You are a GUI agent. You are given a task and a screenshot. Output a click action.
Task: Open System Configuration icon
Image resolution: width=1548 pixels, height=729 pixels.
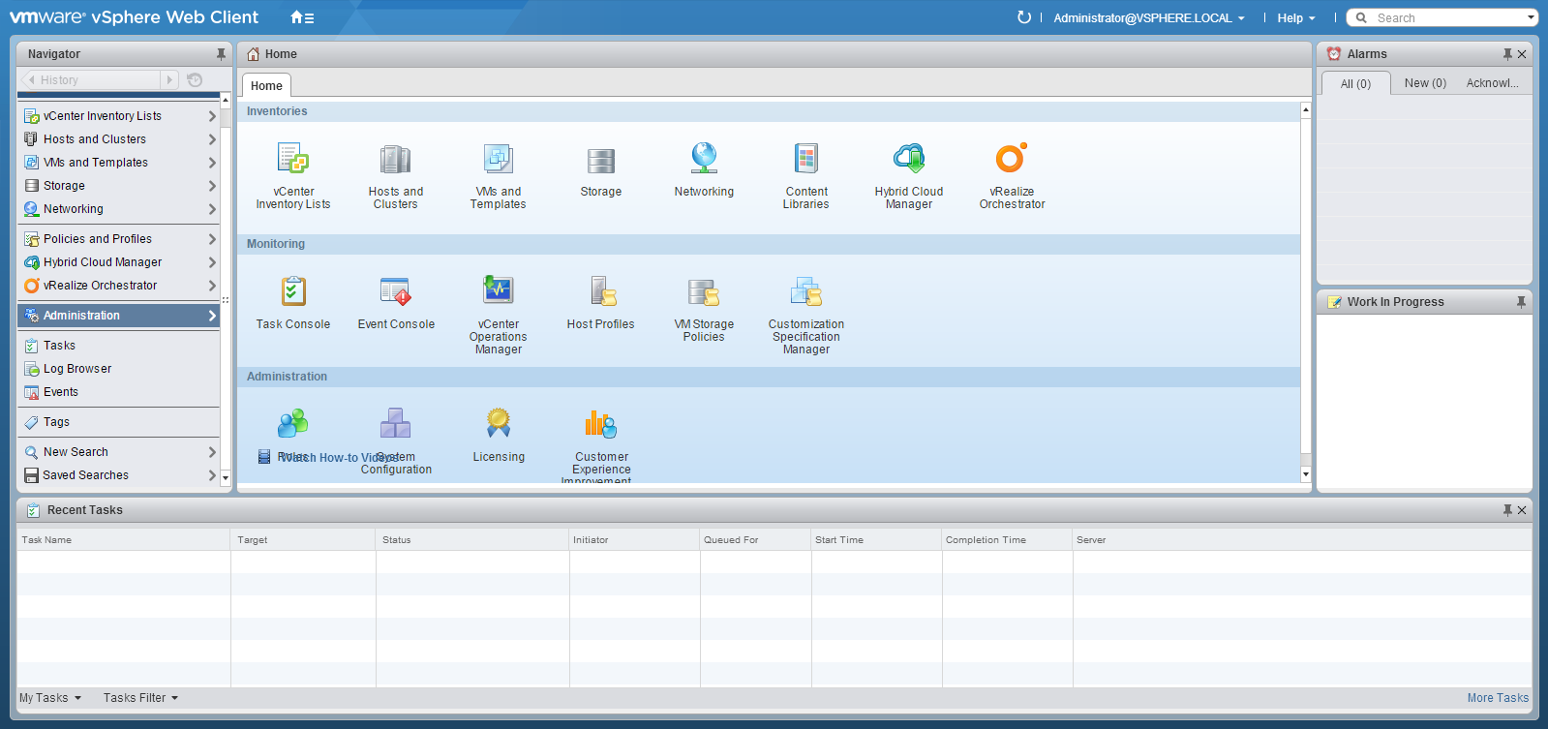pyautogui.click(x=395, y=423)
